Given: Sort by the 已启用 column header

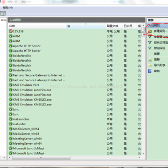Looking at the screenshot, I should [x=129, y=26].
